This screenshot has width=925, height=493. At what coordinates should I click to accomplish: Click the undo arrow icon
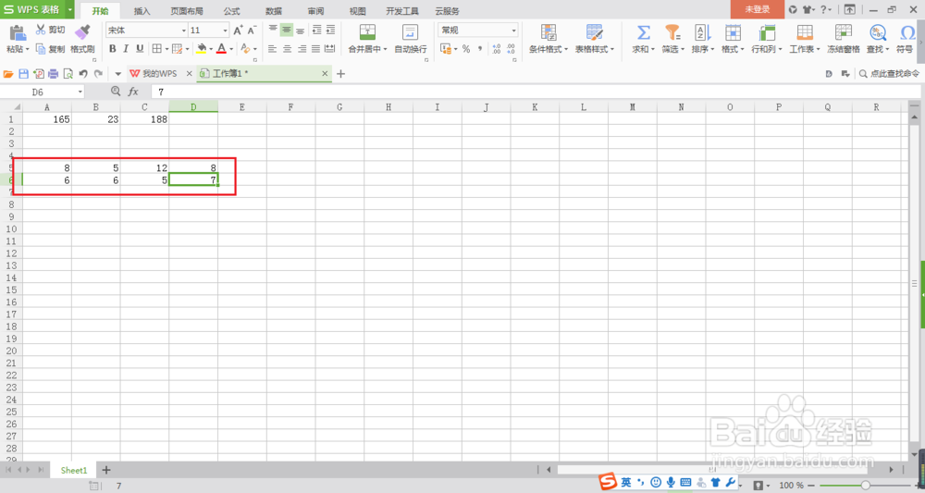83,74
